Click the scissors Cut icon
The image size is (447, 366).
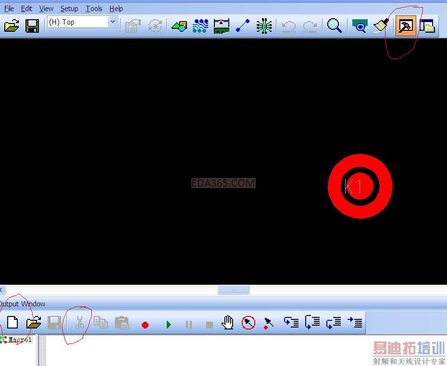(x=80, y=323)
